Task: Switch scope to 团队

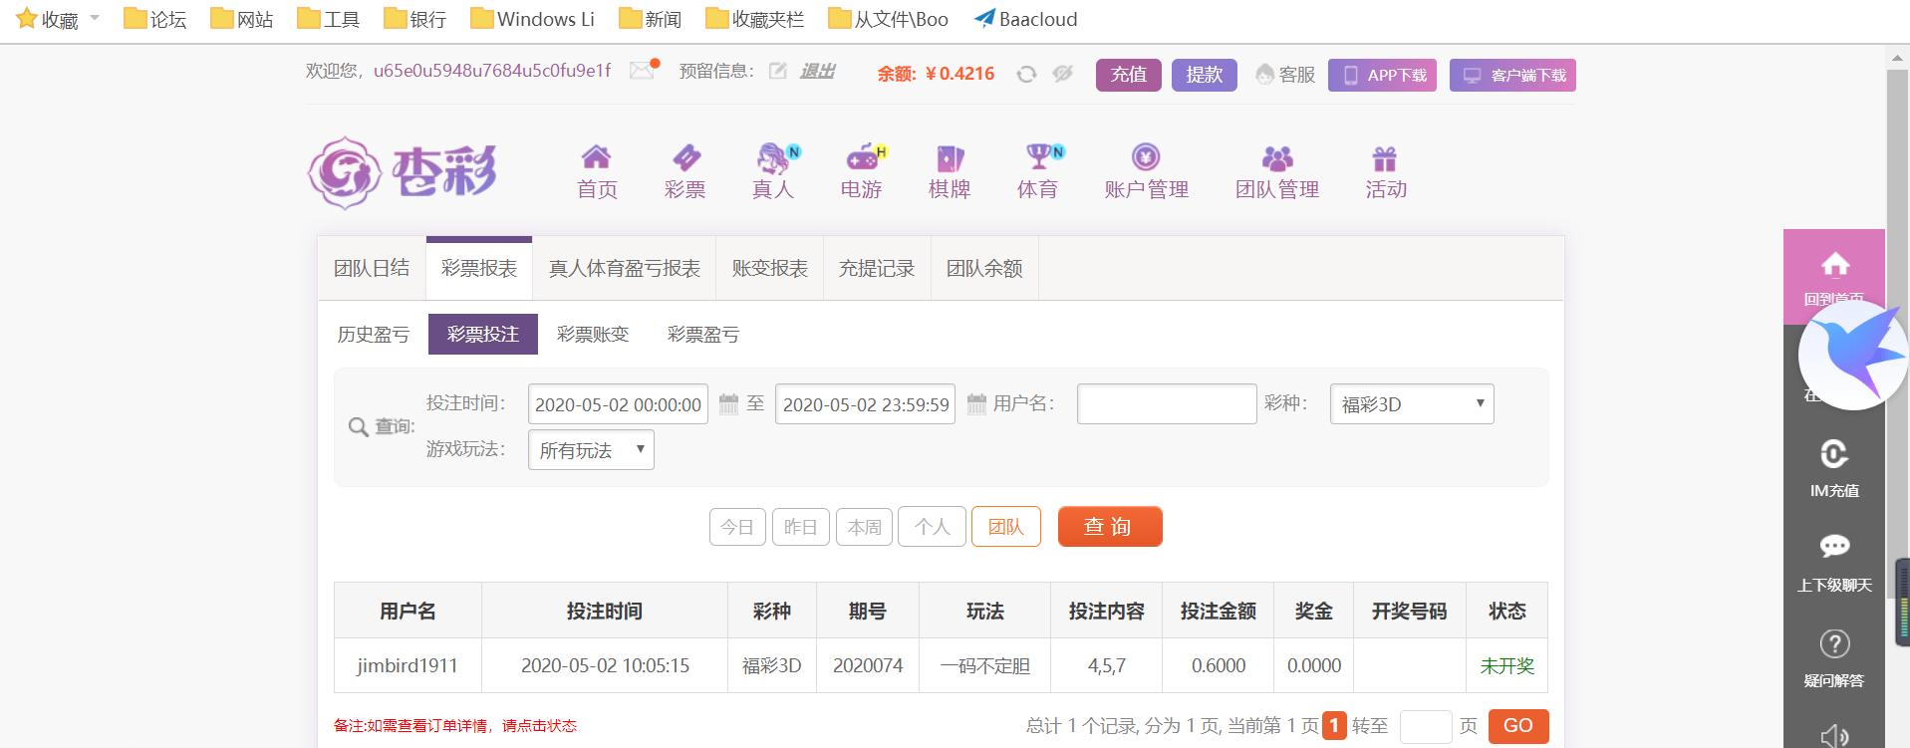Action: 1006,526
